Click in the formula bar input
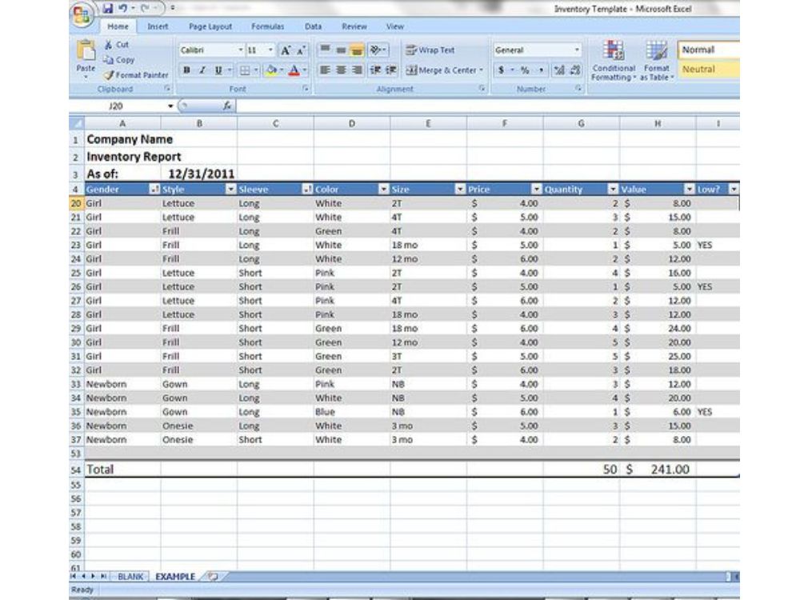The image size is (800, 600). click(487, 106)
